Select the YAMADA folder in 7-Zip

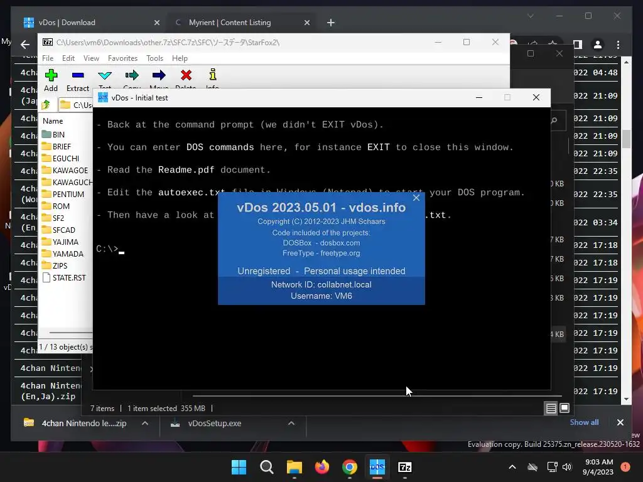tap(63, 254)
